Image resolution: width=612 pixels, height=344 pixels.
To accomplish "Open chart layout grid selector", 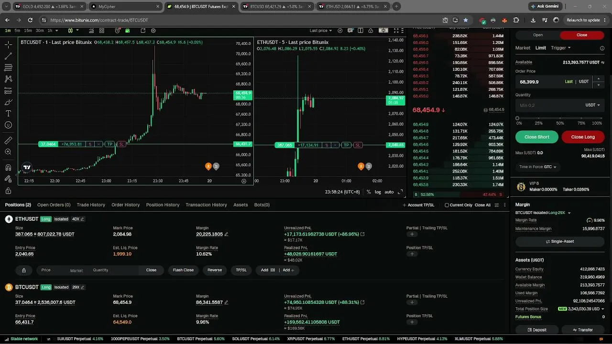I will click(102, 31).
